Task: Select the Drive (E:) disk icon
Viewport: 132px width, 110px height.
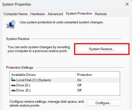Action: [x=13, y=90]
